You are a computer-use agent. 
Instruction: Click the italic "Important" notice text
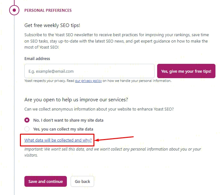[112, 152]
